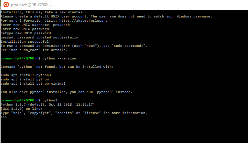
Task: Click 'passwd: password updated successfully' line
Action: point(39,37)
